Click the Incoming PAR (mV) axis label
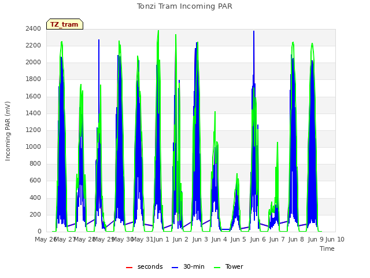Viewport: 370px width, 278px height. click(8, 131)
